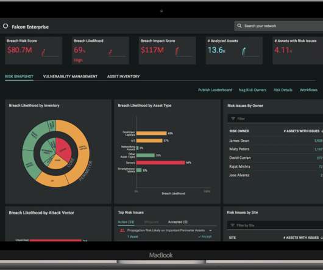
Task: Select the Mary Peters owner row
Action: coord(275,149)
